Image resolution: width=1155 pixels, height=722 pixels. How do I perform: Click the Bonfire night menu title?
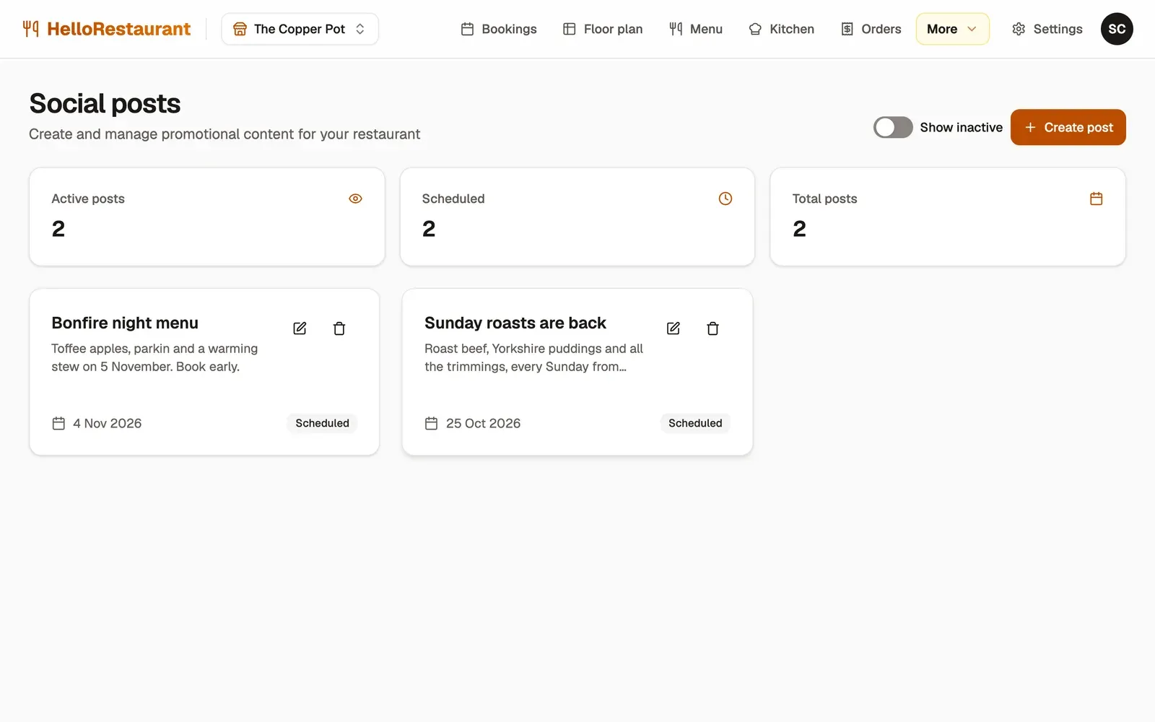point(125,323)
